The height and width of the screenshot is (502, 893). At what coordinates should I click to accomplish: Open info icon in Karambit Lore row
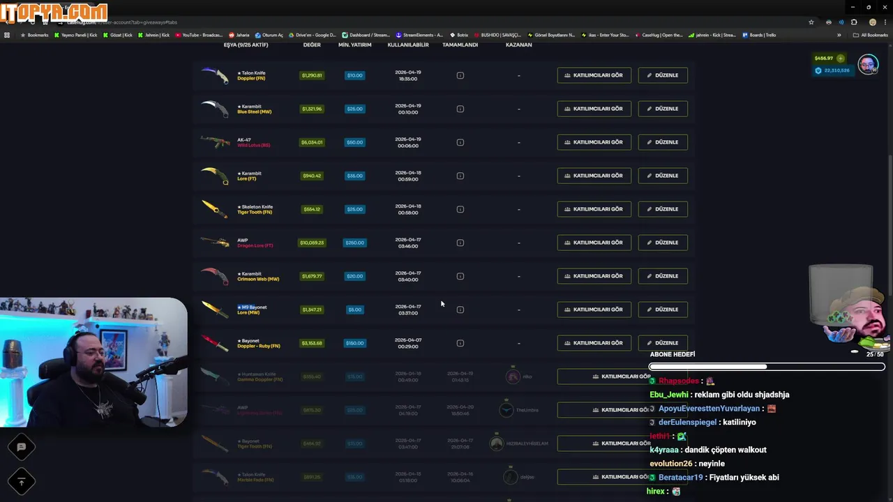460,176
